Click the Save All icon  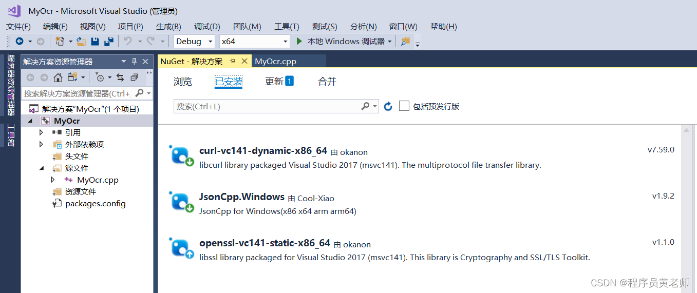109,41
